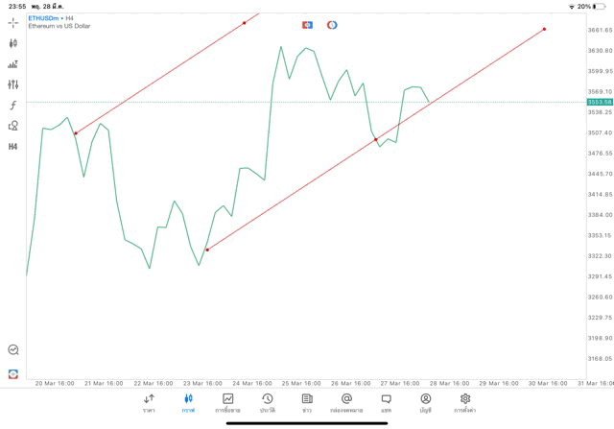
Task: Tap the red-blue trade panel icon
Action: [308, 24]
